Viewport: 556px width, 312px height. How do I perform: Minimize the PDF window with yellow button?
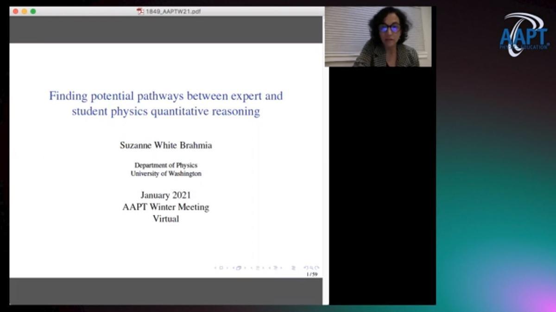(x=24, y=11)
